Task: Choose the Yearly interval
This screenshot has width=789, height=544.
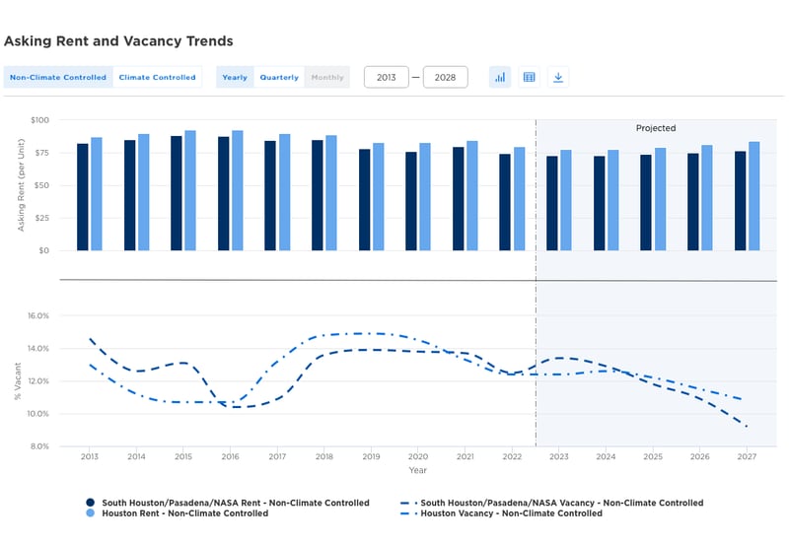Action: [x=235, y=78]
